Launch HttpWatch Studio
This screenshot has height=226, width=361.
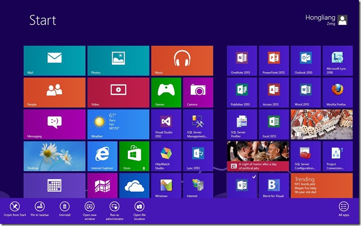pos(166,156)
